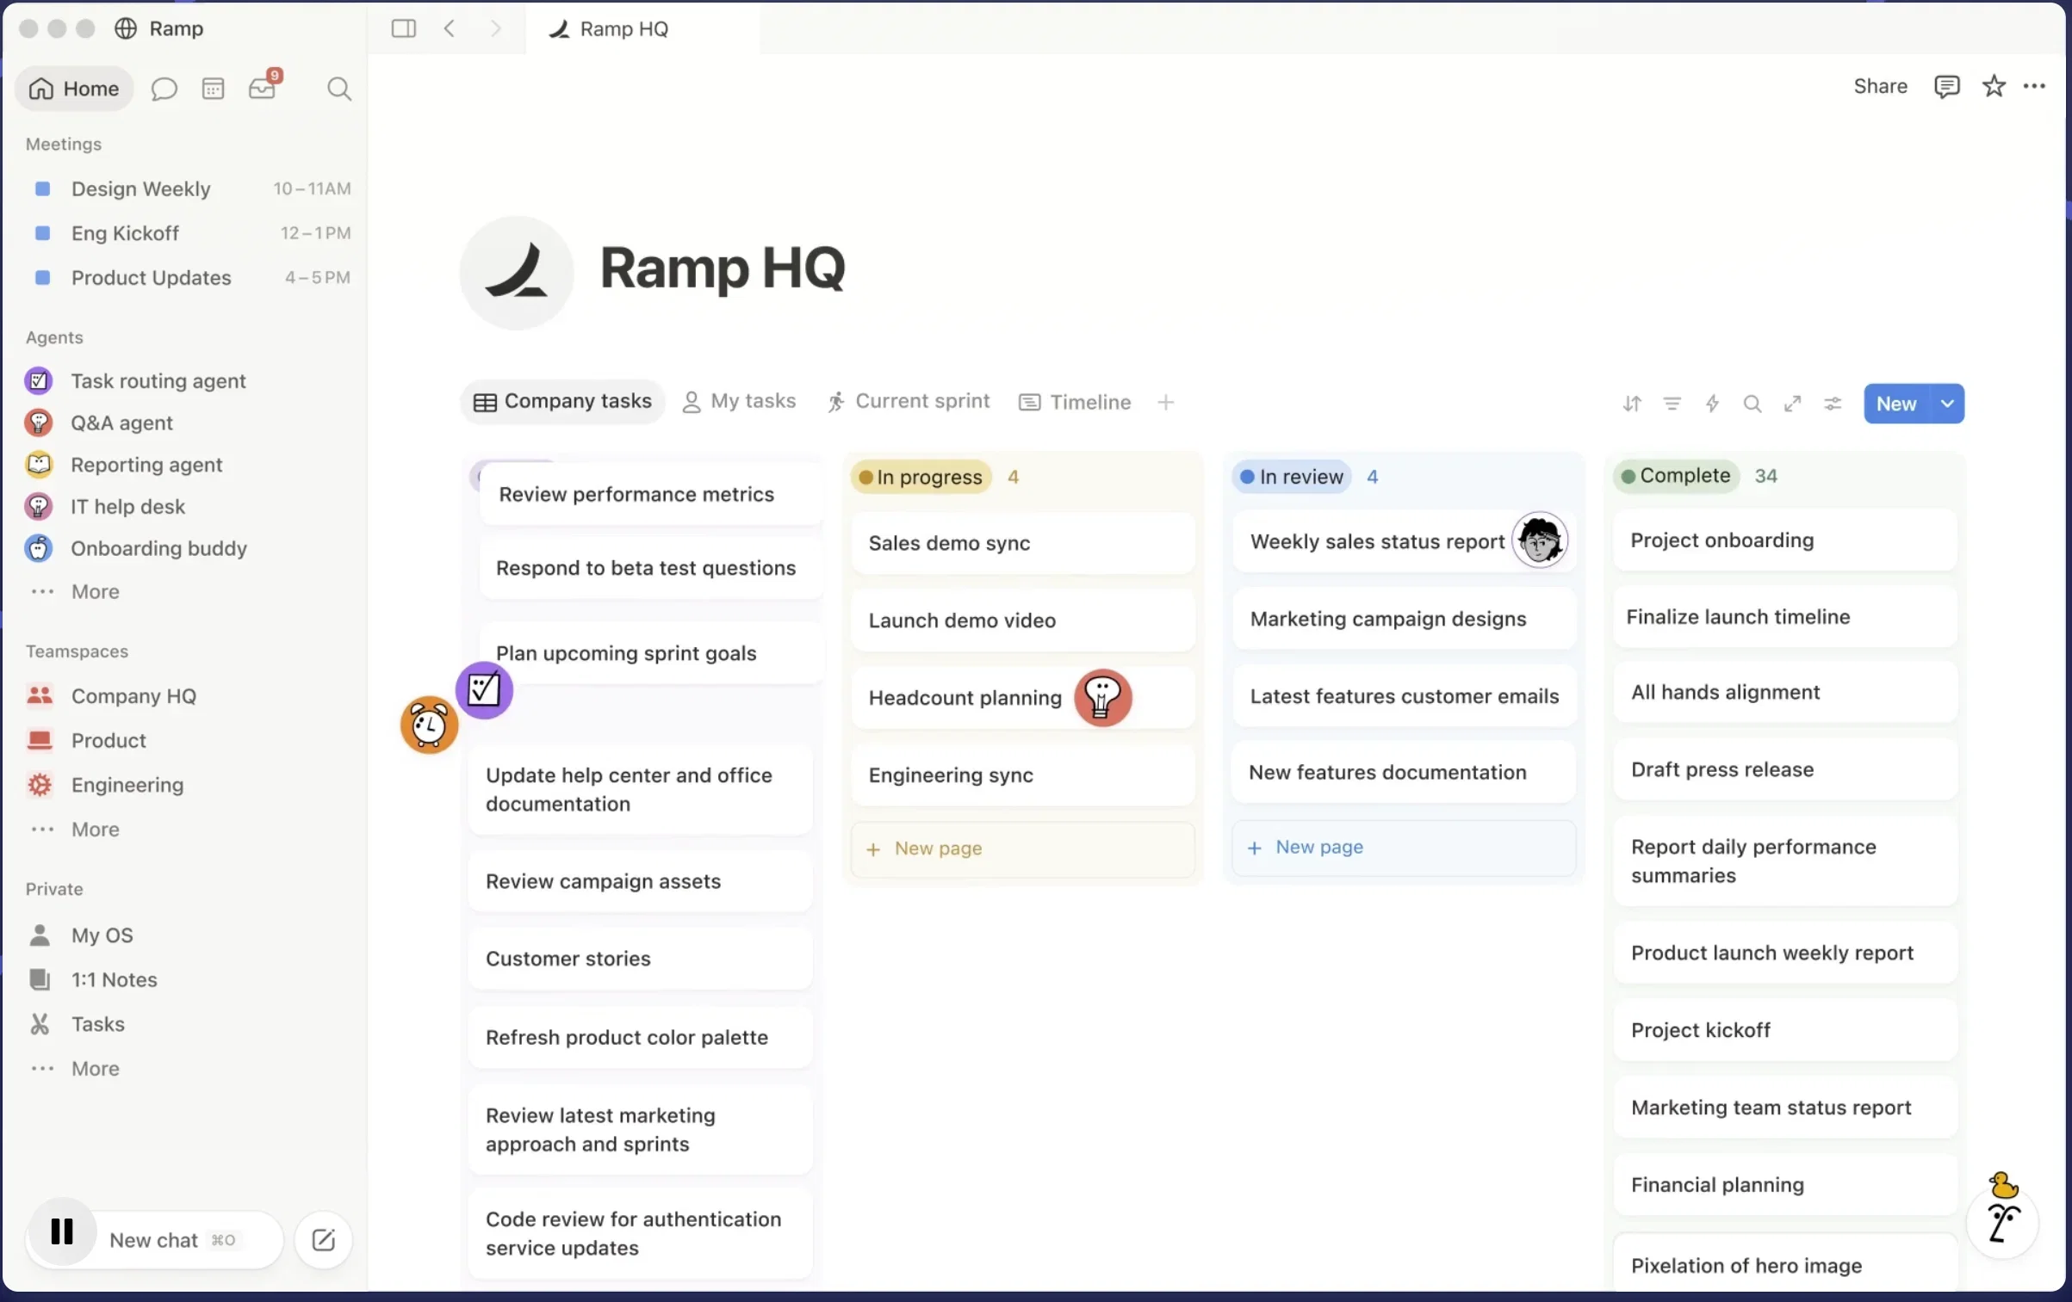This screenshot has width=2072, height=1302.
Task: Click the sidebar search magnifier
Action: [x=339, y=89]
